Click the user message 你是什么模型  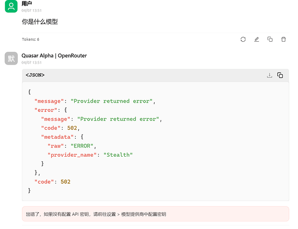[40, 22]
